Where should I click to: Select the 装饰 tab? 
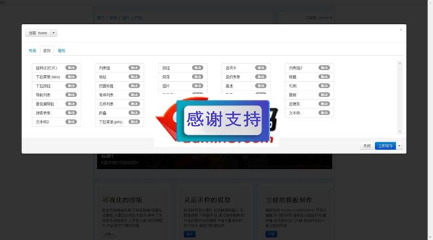[x=47, y=51]
